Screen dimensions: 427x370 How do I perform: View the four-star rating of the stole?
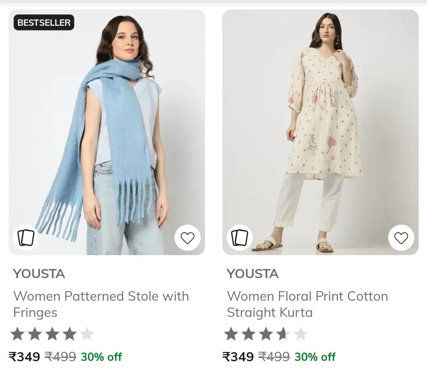click(52, 334)
